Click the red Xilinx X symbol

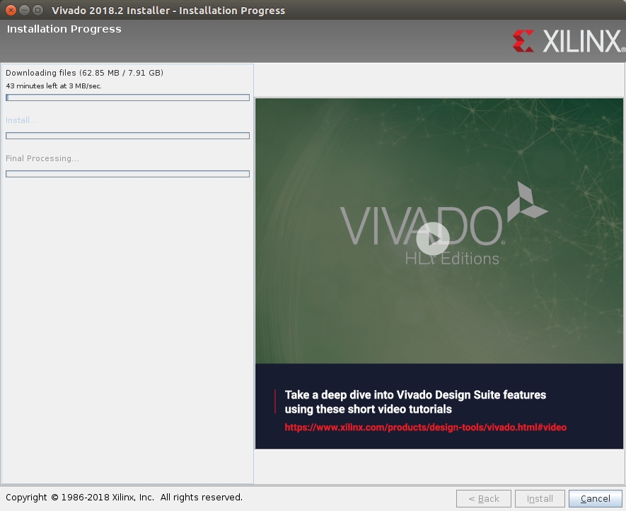(523, 41)
